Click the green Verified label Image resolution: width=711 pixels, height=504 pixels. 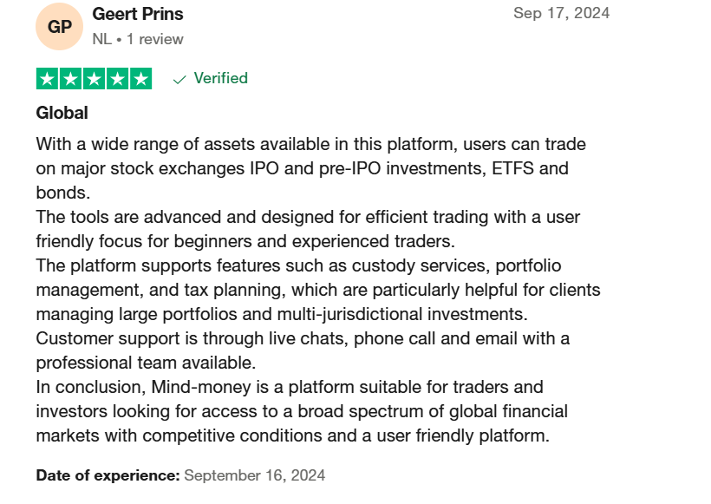pyautogui.click(x=221, y=78)
